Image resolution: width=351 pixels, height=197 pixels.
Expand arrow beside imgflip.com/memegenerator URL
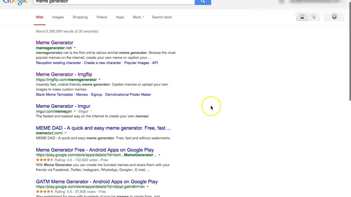point(99,80)
